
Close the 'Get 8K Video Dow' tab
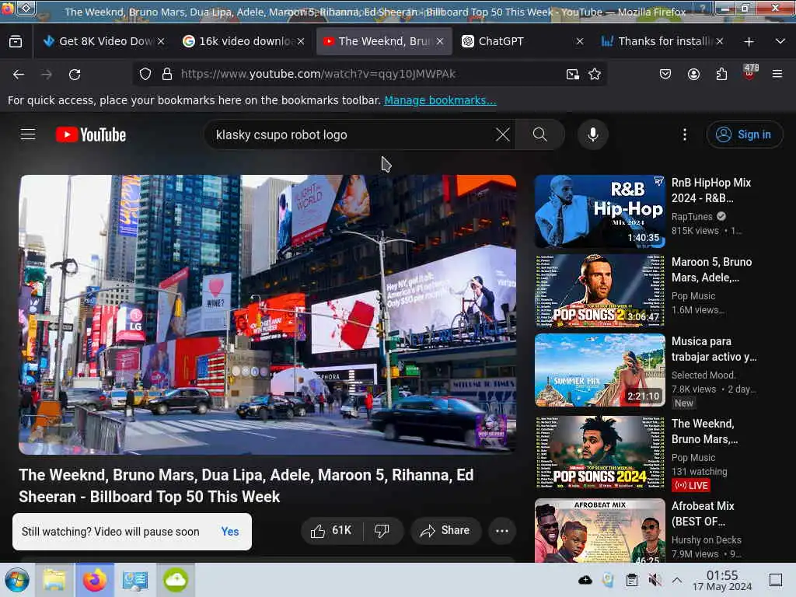(x=160, y=41)
